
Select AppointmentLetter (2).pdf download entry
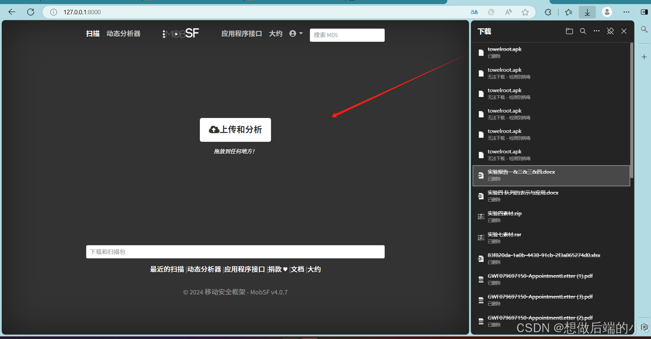(x=551, y=321)
